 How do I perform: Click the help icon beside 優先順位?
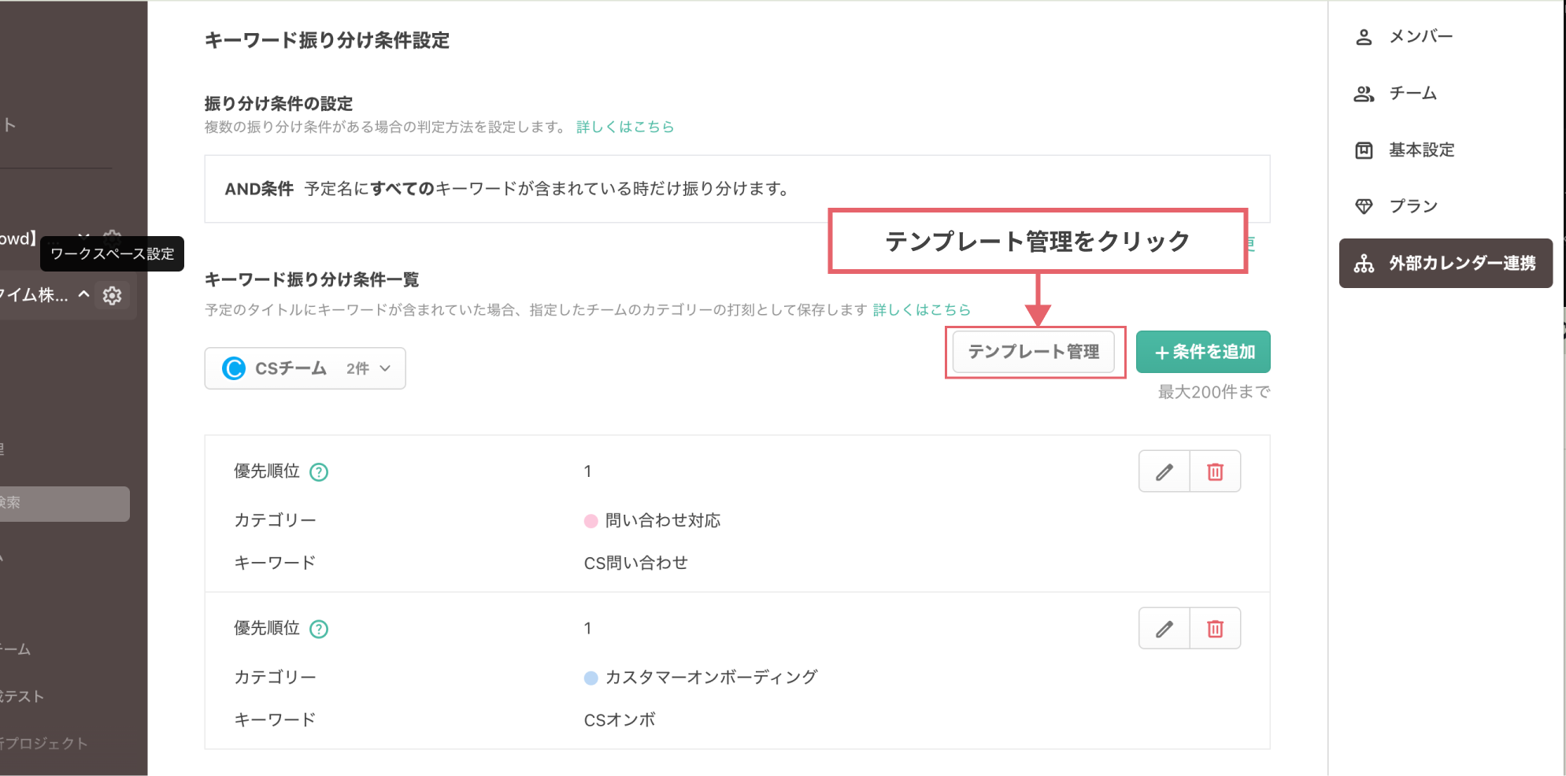click(x=318, y=471)
